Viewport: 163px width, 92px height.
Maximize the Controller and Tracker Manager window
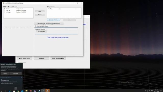click(x=77, y=3)
